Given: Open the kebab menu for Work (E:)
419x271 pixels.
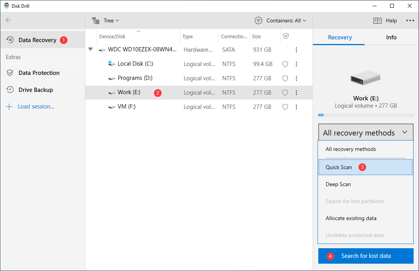Looking at the screenshot, I should [x=296, y=93].
